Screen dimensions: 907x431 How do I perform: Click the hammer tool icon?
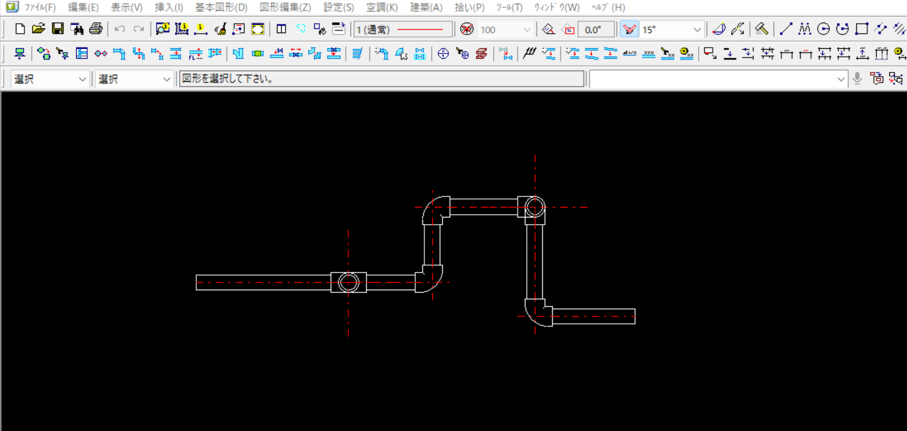coord(762,29)
